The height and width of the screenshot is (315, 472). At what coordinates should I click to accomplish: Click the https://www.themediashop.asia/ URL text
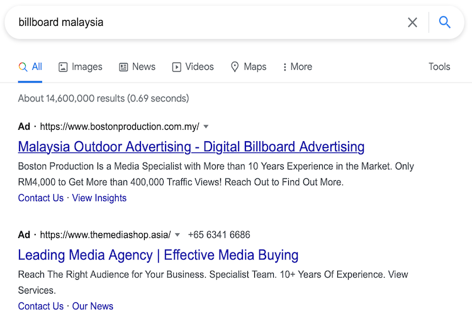pyautogui.click(x=105, y=235)
